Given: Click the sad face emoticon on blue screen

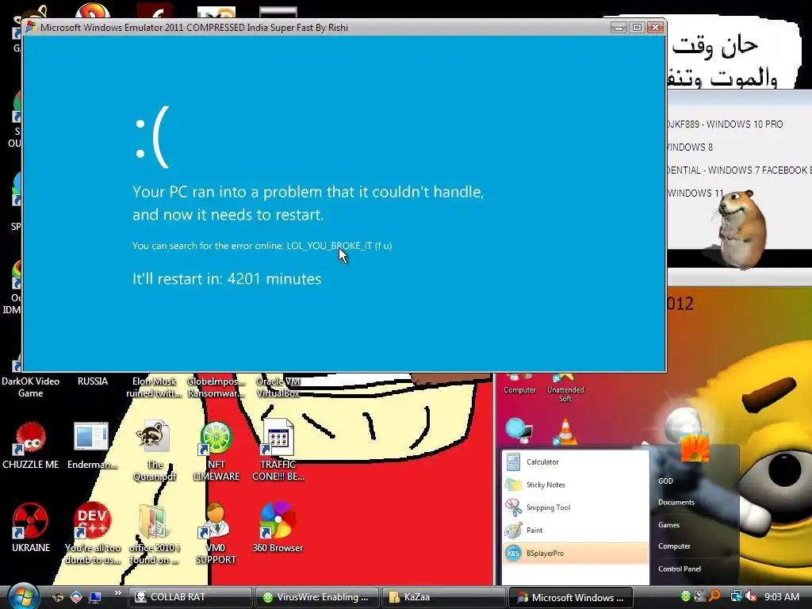Looking at the screenshot, I should click(x=151, y=136).
